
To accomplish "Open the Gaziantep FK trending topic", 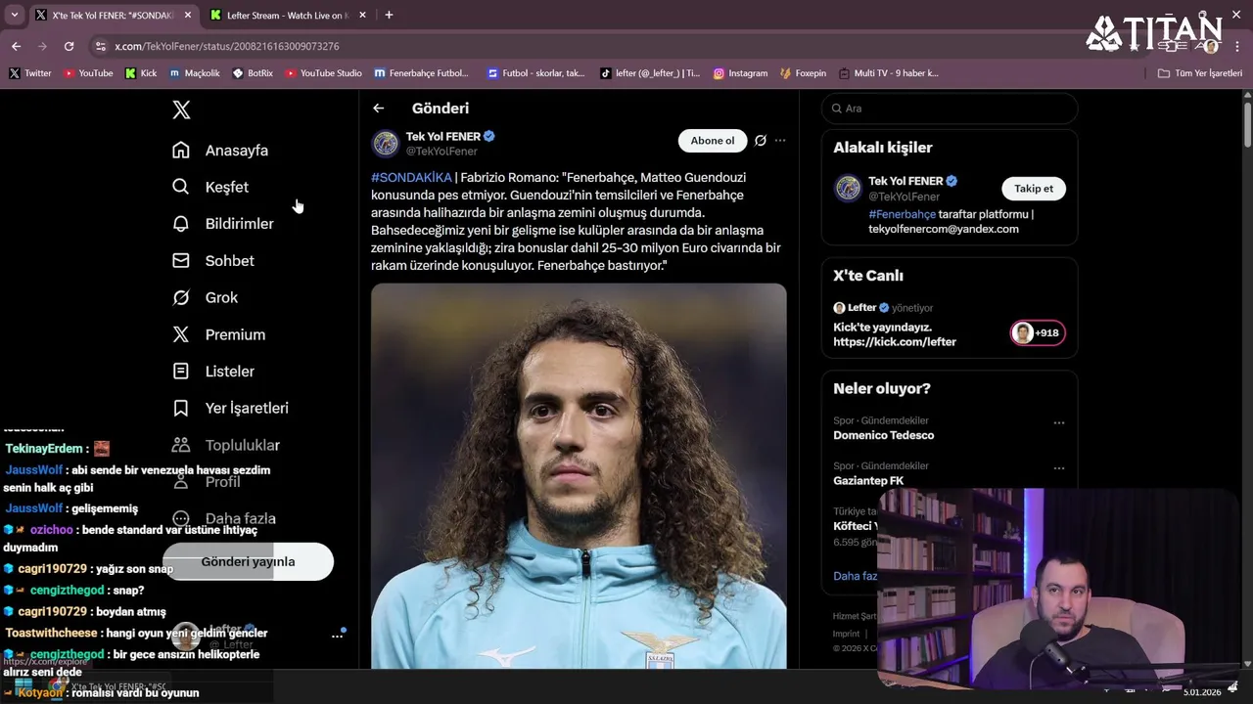I will (x=868, y=480).
